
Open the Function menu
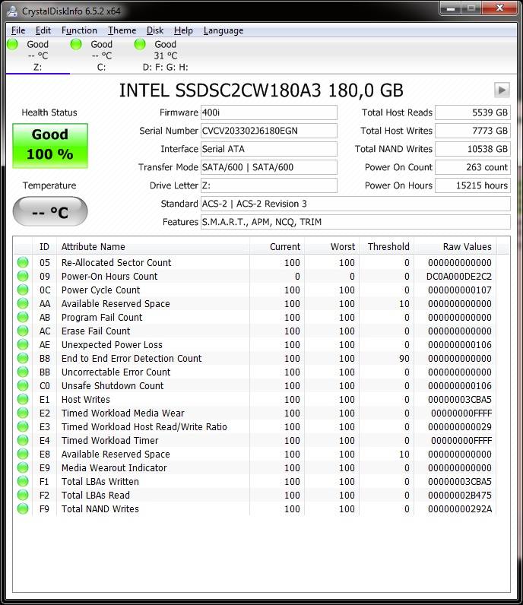(x=79, y=30)
